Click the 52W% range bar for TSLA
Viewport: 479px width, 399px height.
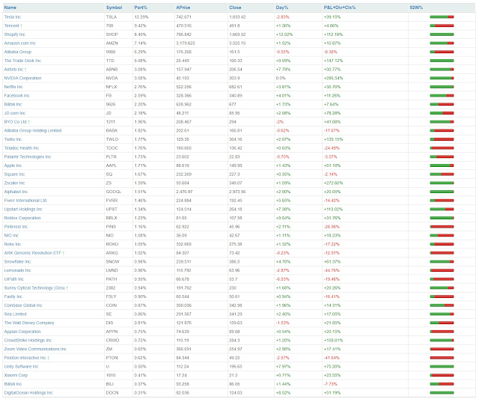(x=442, y=16)
